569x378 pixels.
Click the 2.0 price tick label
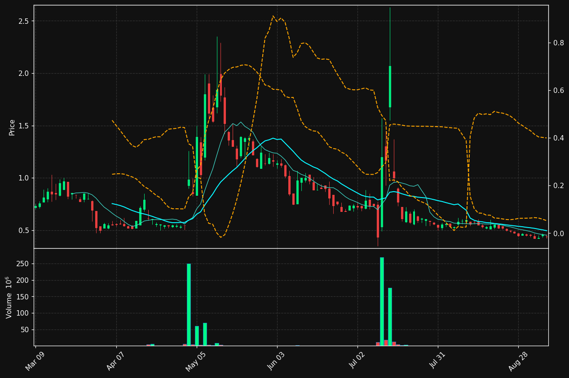24,74
